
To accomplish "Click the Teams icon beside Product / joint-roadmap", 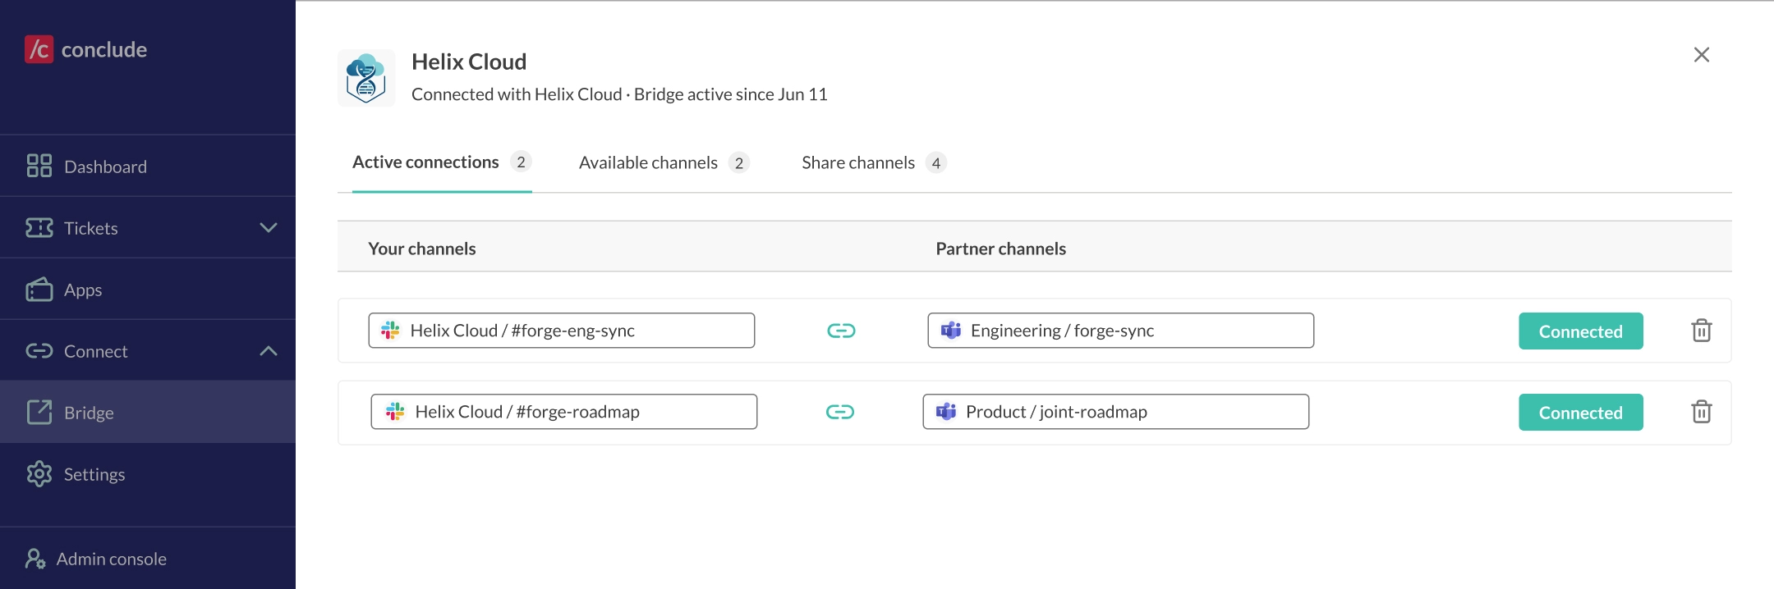I will pyautogui.click(x=946, y=411).
